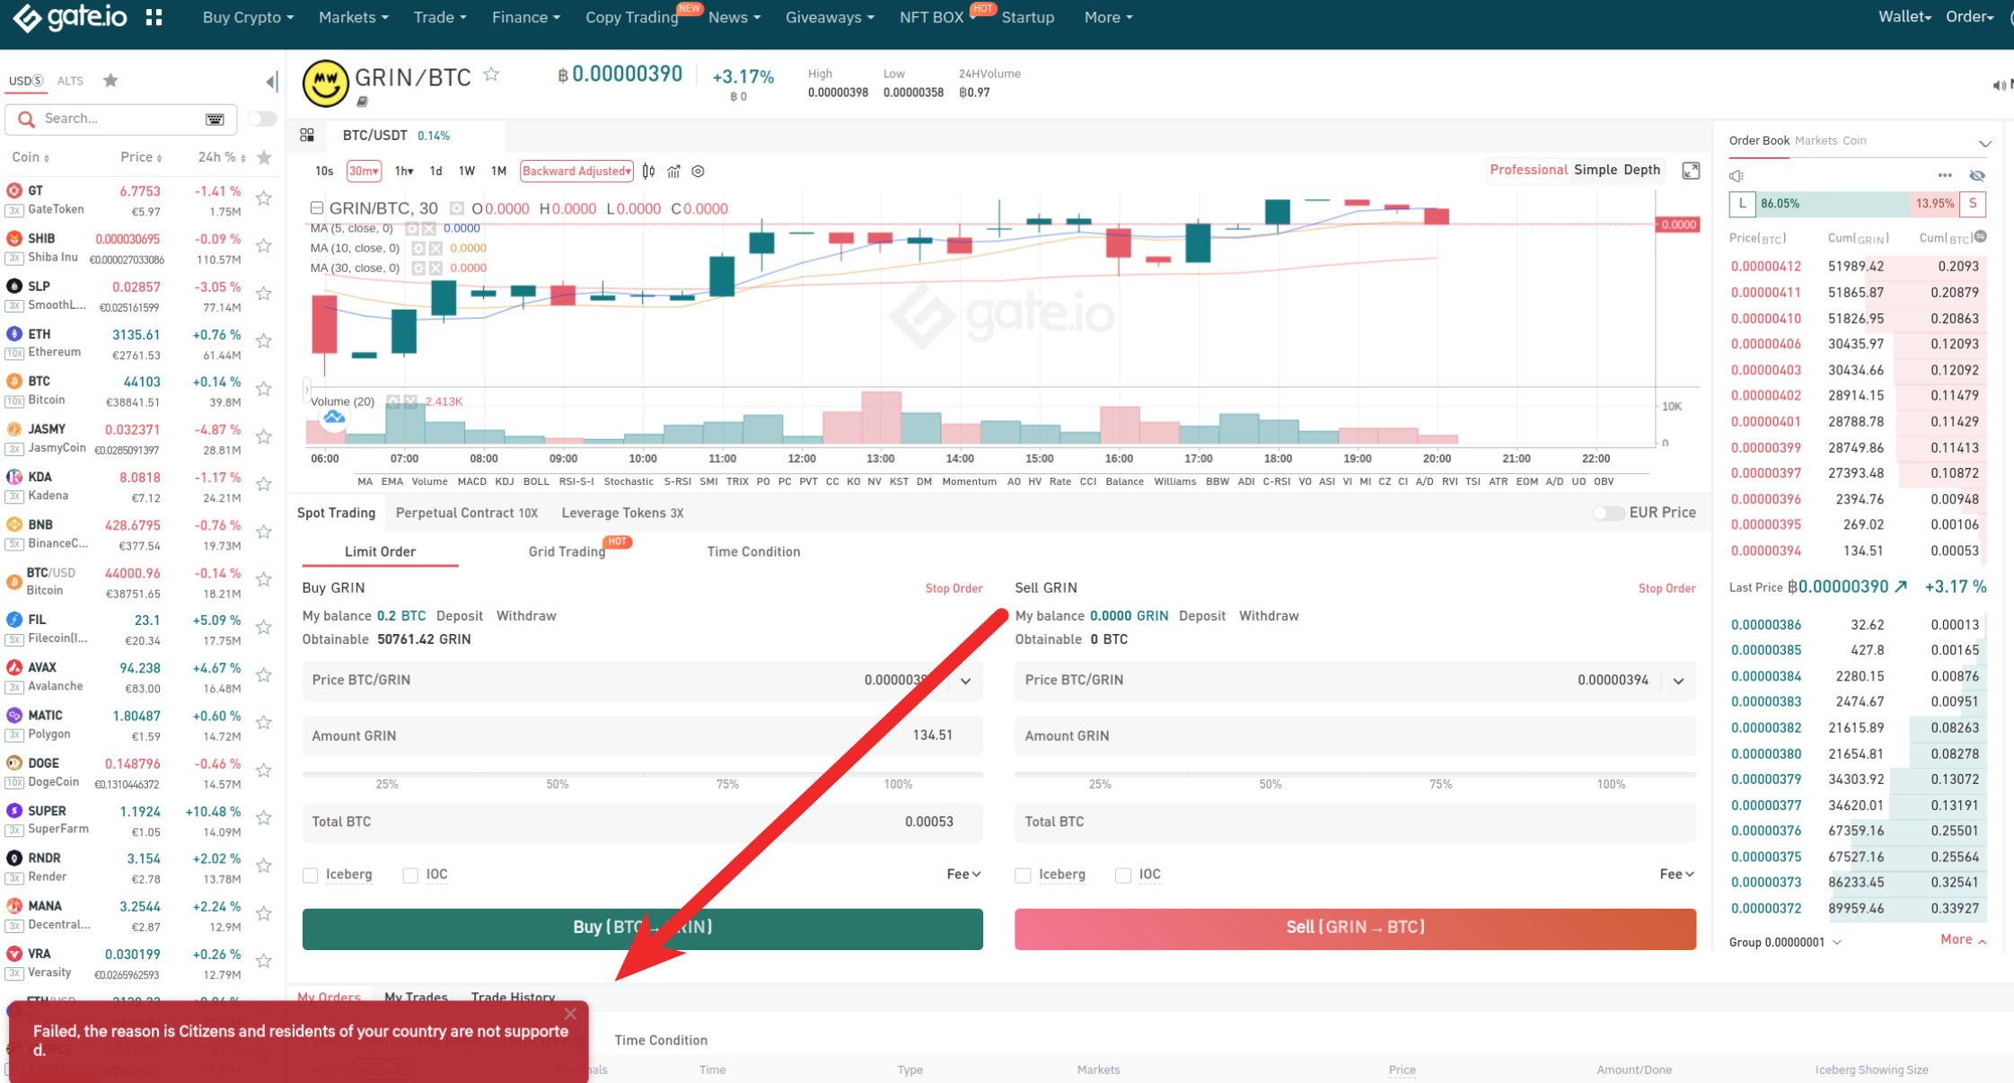Expand the Fee dropdown in buy form
The height and width of the screenshot is (1083, 2014).
click(963, 874)
